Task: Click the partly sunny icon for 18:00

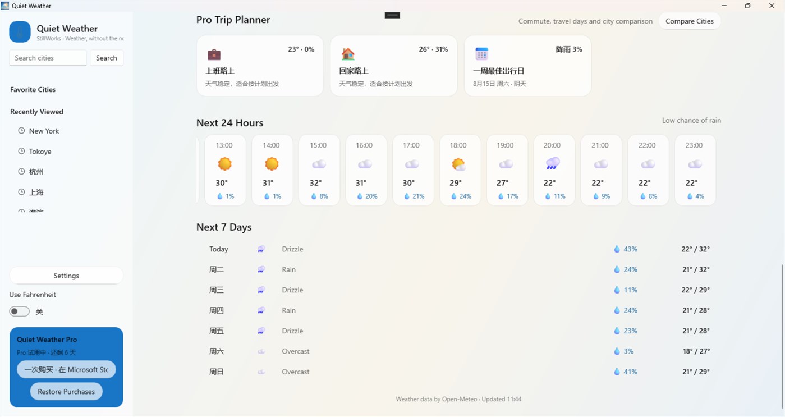Action: click(x=458, y=164)
